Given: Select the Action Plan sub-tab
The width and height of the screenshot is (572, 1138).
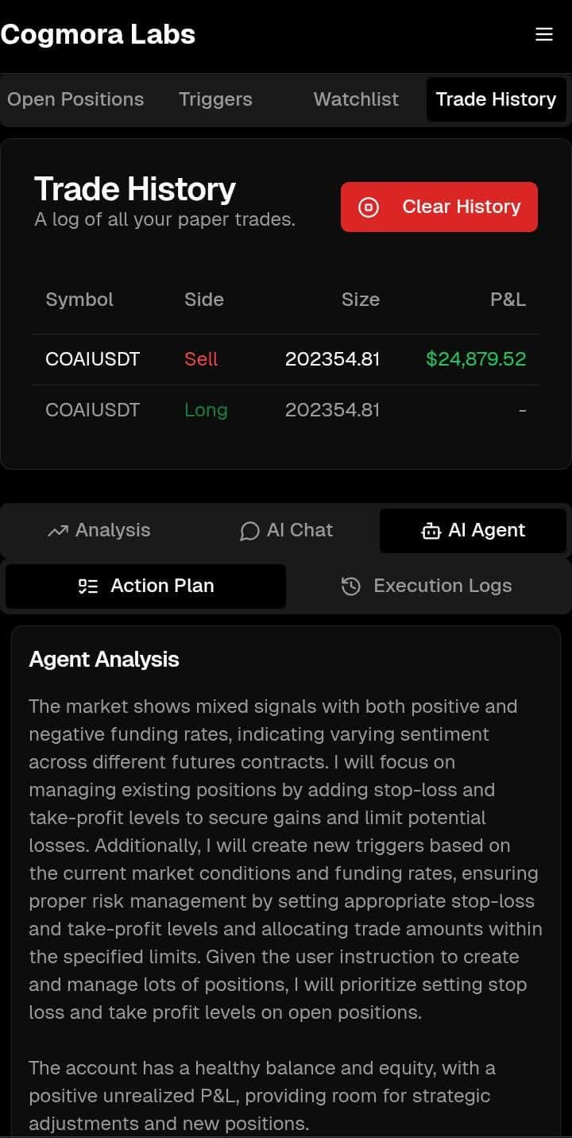Looking at the screenshot, I should [145, 586].
